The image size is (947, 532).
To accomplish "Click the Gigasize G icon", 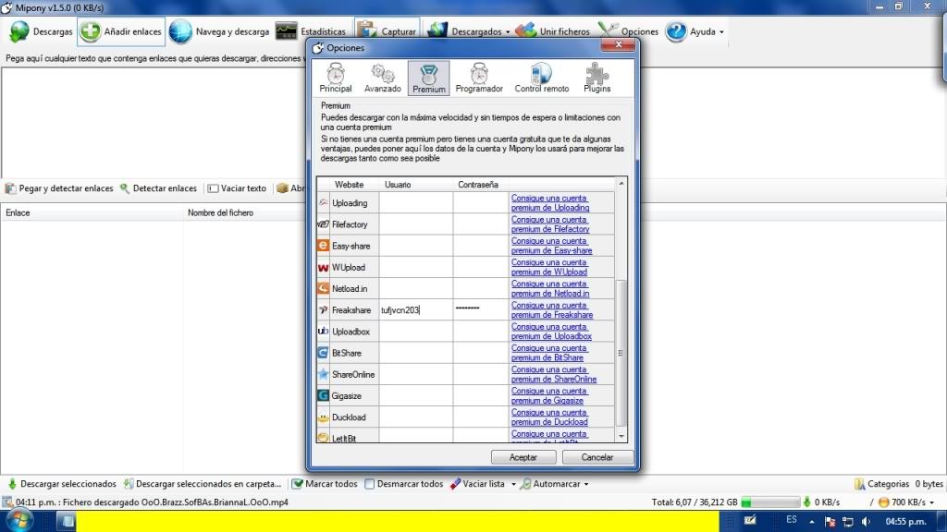I will (323, 395).
